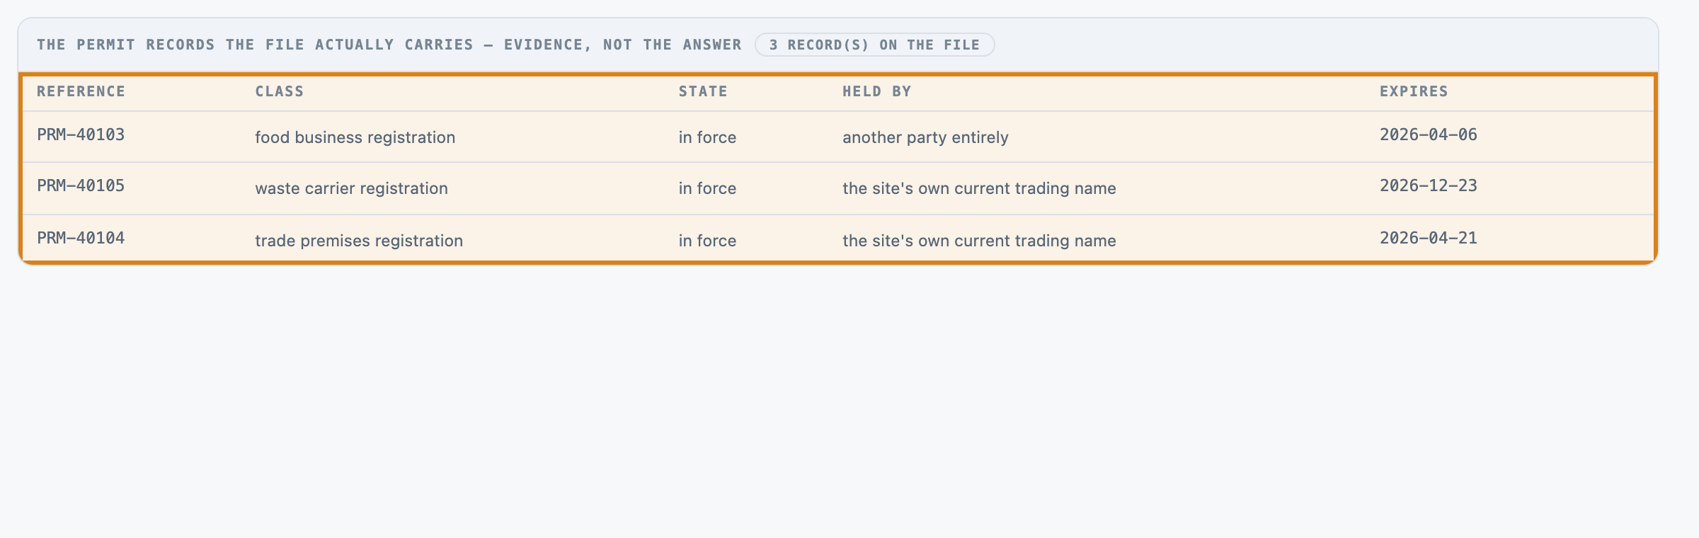Select 'food business registration' class cell
This screenshot has width=1699, height=538.
[x=355, y=137]
